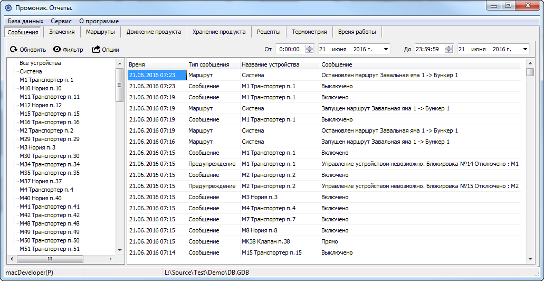Open the От date dropdown calendar
Image resolution: width=544 pixels, height=281 pixels.
point(386,49)
